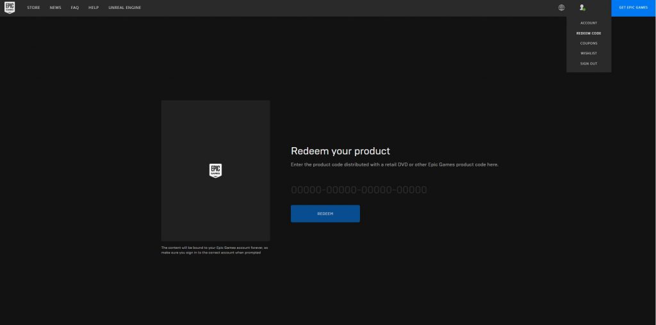This screenshot has height=325, width=656.
Task: Click the user account avatar icon
Action: point(582,8)
